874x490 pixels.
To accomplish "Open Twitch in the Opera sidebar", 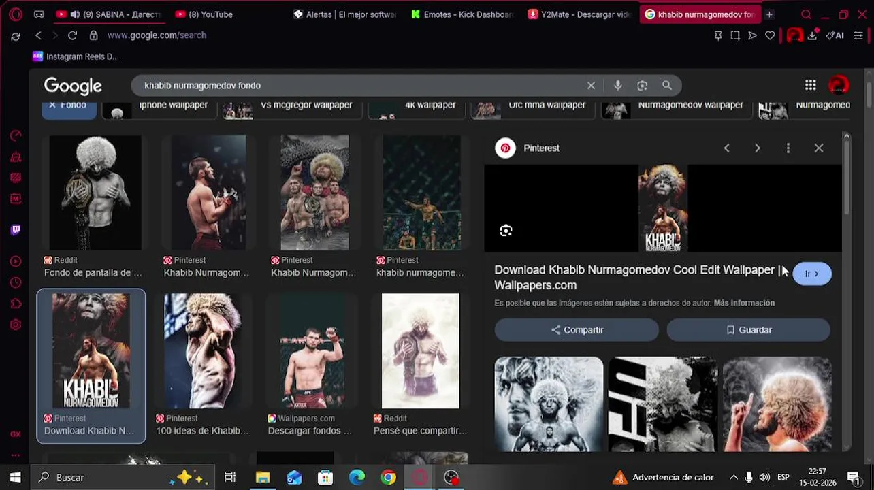I will click(x=16, y=229).
